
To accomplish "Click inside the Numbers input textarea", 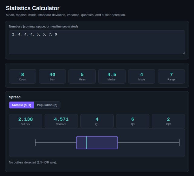I will click(97, 42).
